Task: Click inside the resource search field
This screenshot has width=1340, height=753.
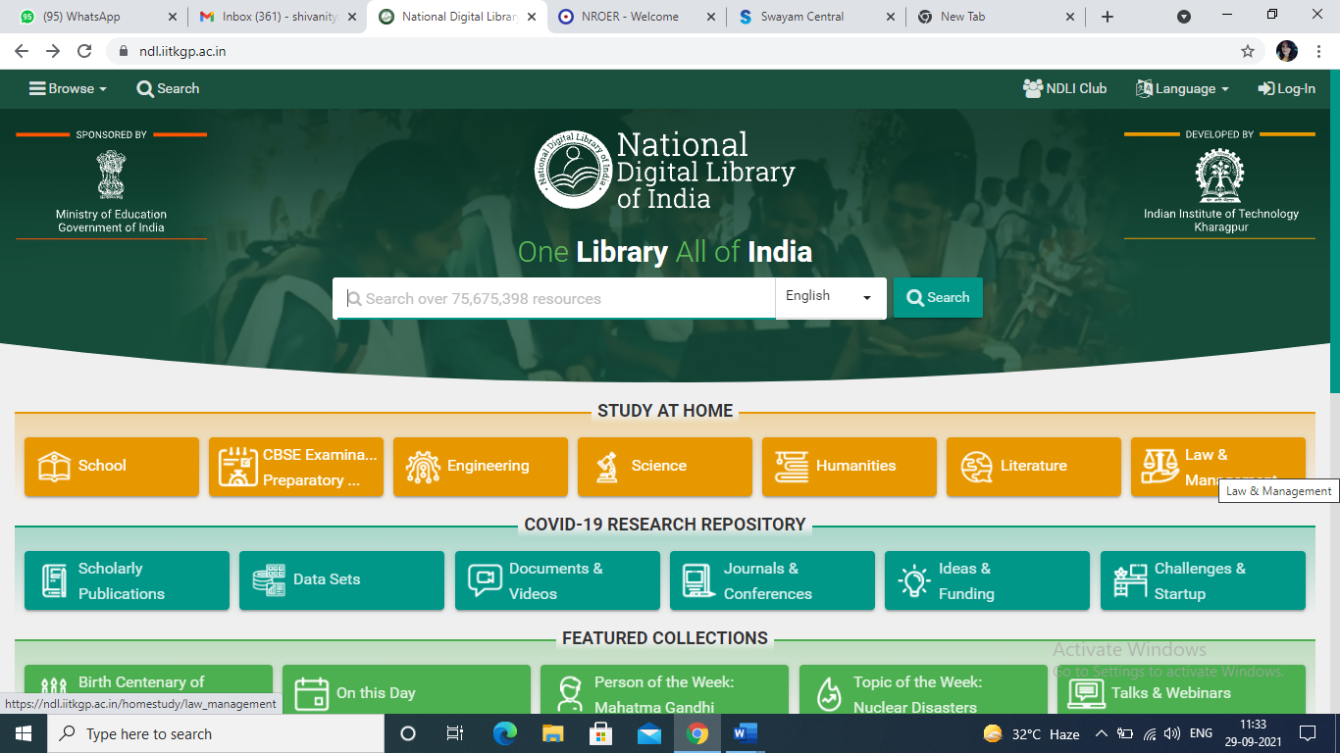Action: (549, 297)
